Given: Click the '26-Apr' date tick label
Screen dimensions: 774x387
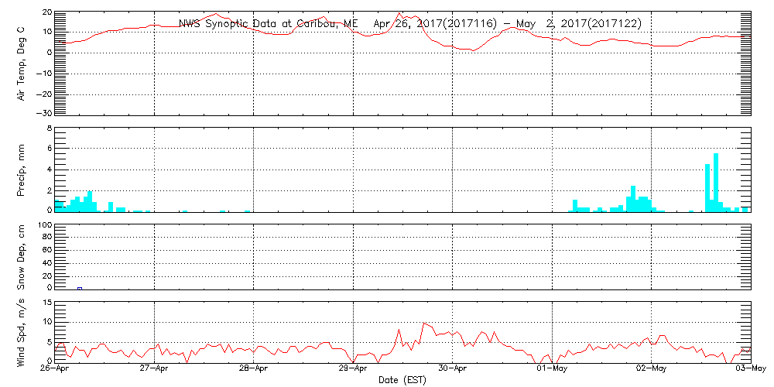Looking at the screenshot, I should [55, 368].
